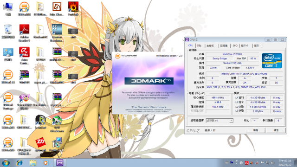Click the taskbar clock showing 03:34
This screenshot has width=297, height=167.
pyautogui.click(x=284, y=163)
